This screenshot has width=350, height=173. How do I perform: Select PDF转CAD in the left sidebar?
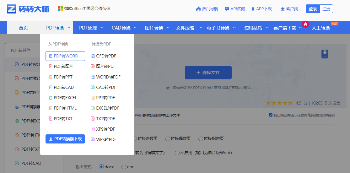[31, 163]
